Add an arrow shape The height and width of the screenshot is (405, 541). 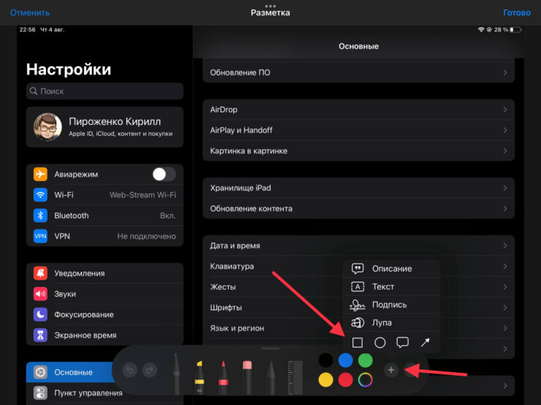[425, 342]
